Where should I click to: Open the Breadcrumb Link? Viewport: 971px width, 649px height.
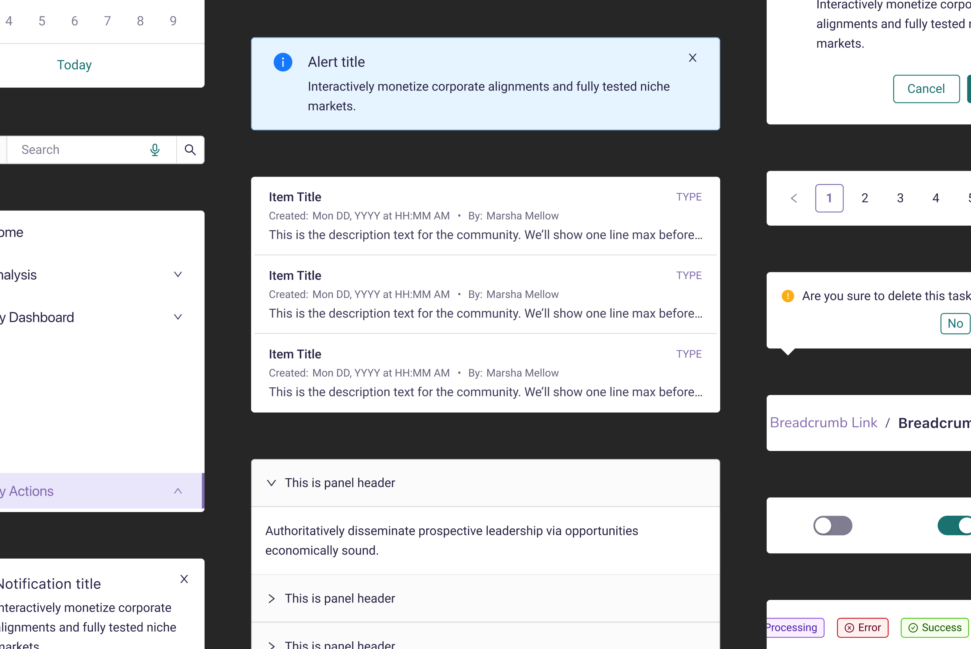(x=823, y=423)
